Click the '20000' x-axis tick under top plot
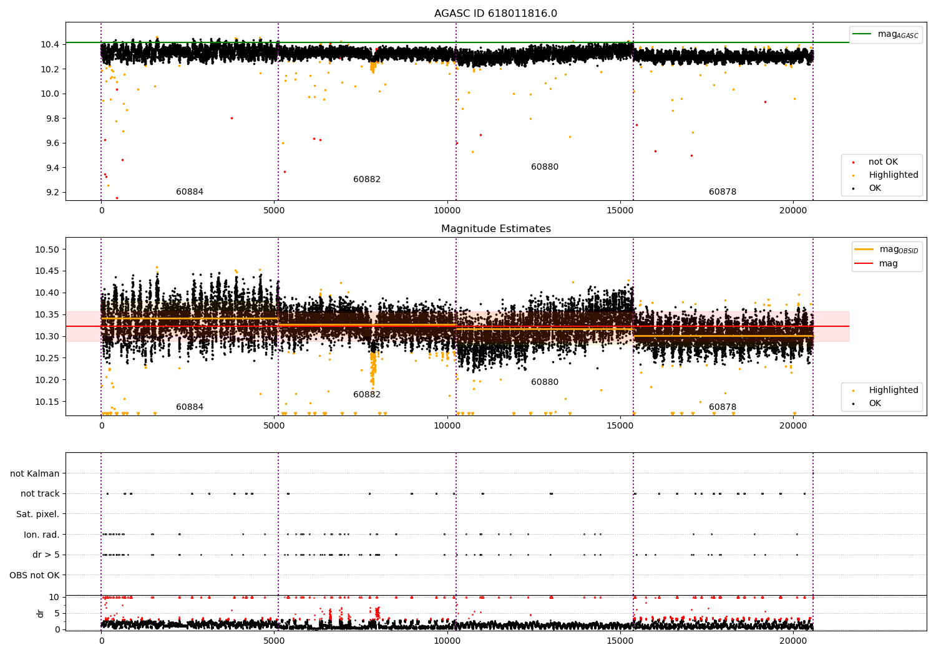 click(x=793, y=211)
